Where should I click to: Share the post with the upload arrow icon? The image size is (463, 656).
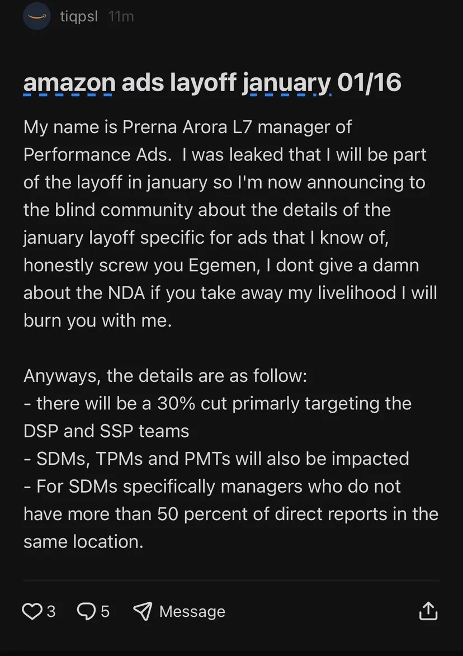click(428, 611)
